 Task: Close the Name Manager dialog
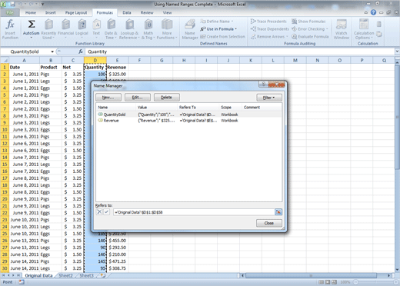(269, 223)
